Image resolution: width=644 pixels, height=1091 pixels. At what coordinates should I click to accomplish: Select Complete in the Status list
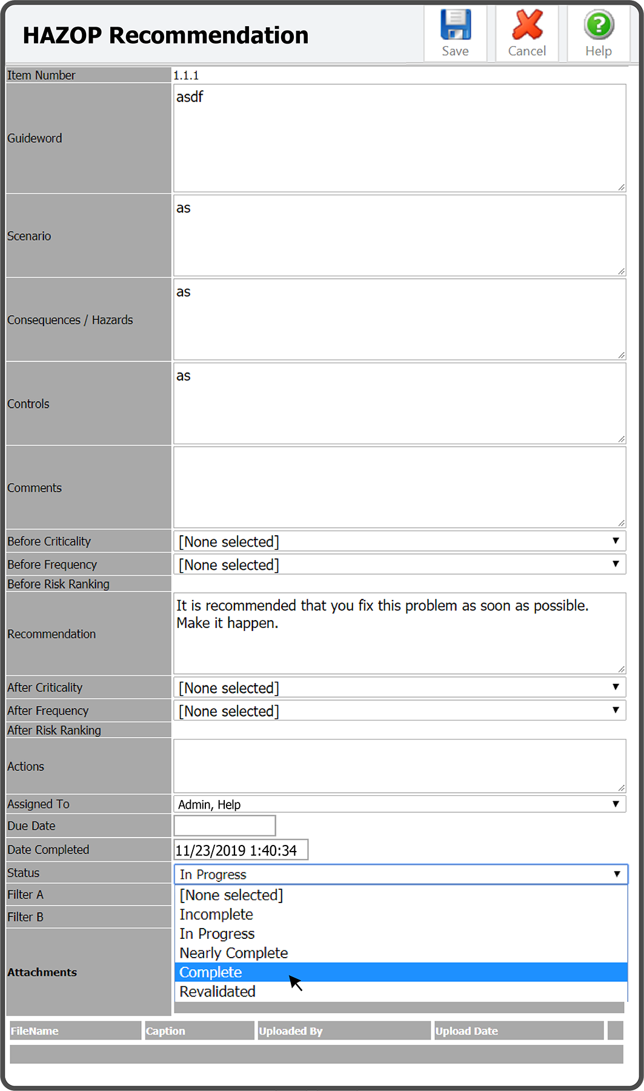point(211,972)
